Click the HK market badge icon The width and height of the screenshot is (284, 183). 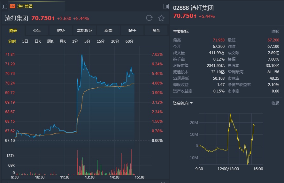(12, 6)
